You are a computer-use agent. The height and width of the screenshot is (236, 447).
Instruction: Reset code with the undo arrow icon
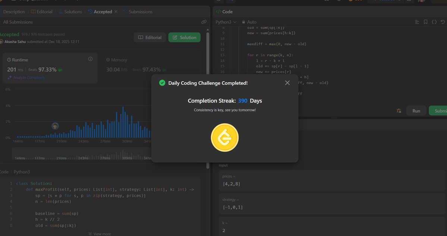(443, 22)
